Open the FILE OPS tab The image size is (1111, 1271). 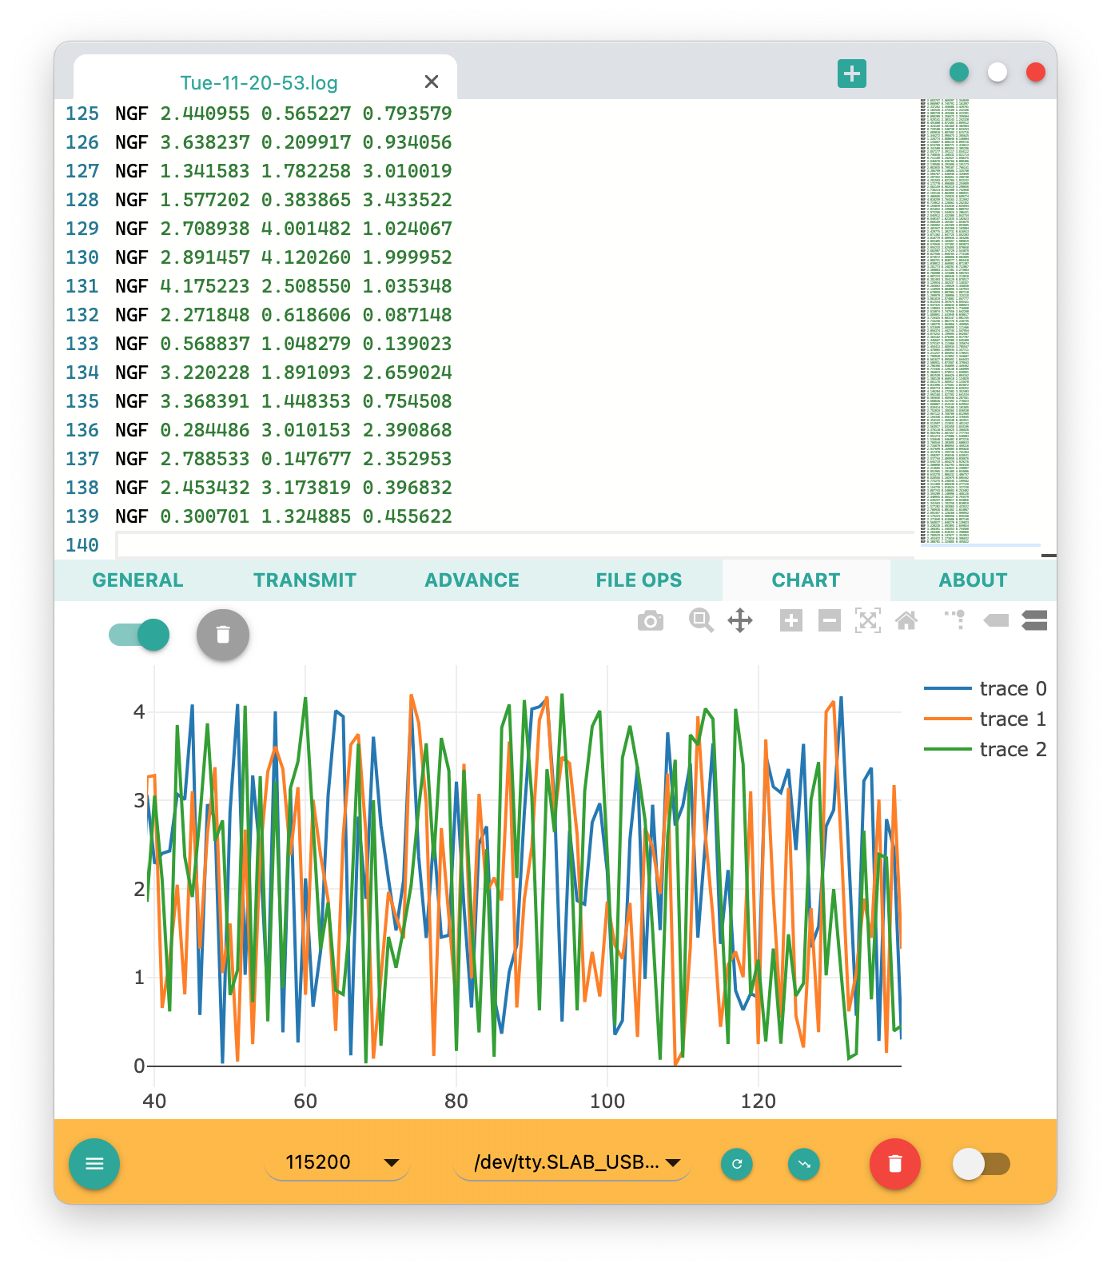pos(639,580)
